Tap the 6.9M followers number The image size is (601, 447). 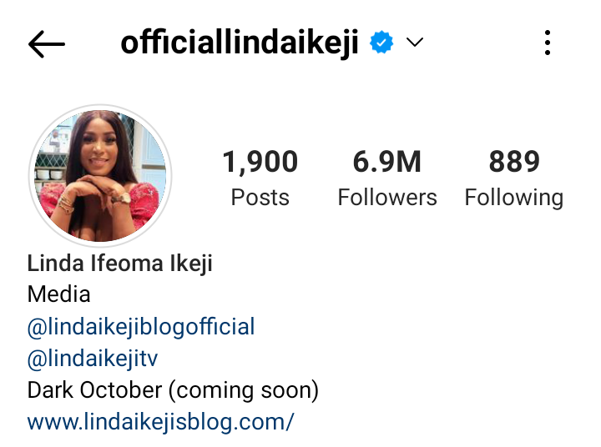pyautogui.click(x=387, y=162)
